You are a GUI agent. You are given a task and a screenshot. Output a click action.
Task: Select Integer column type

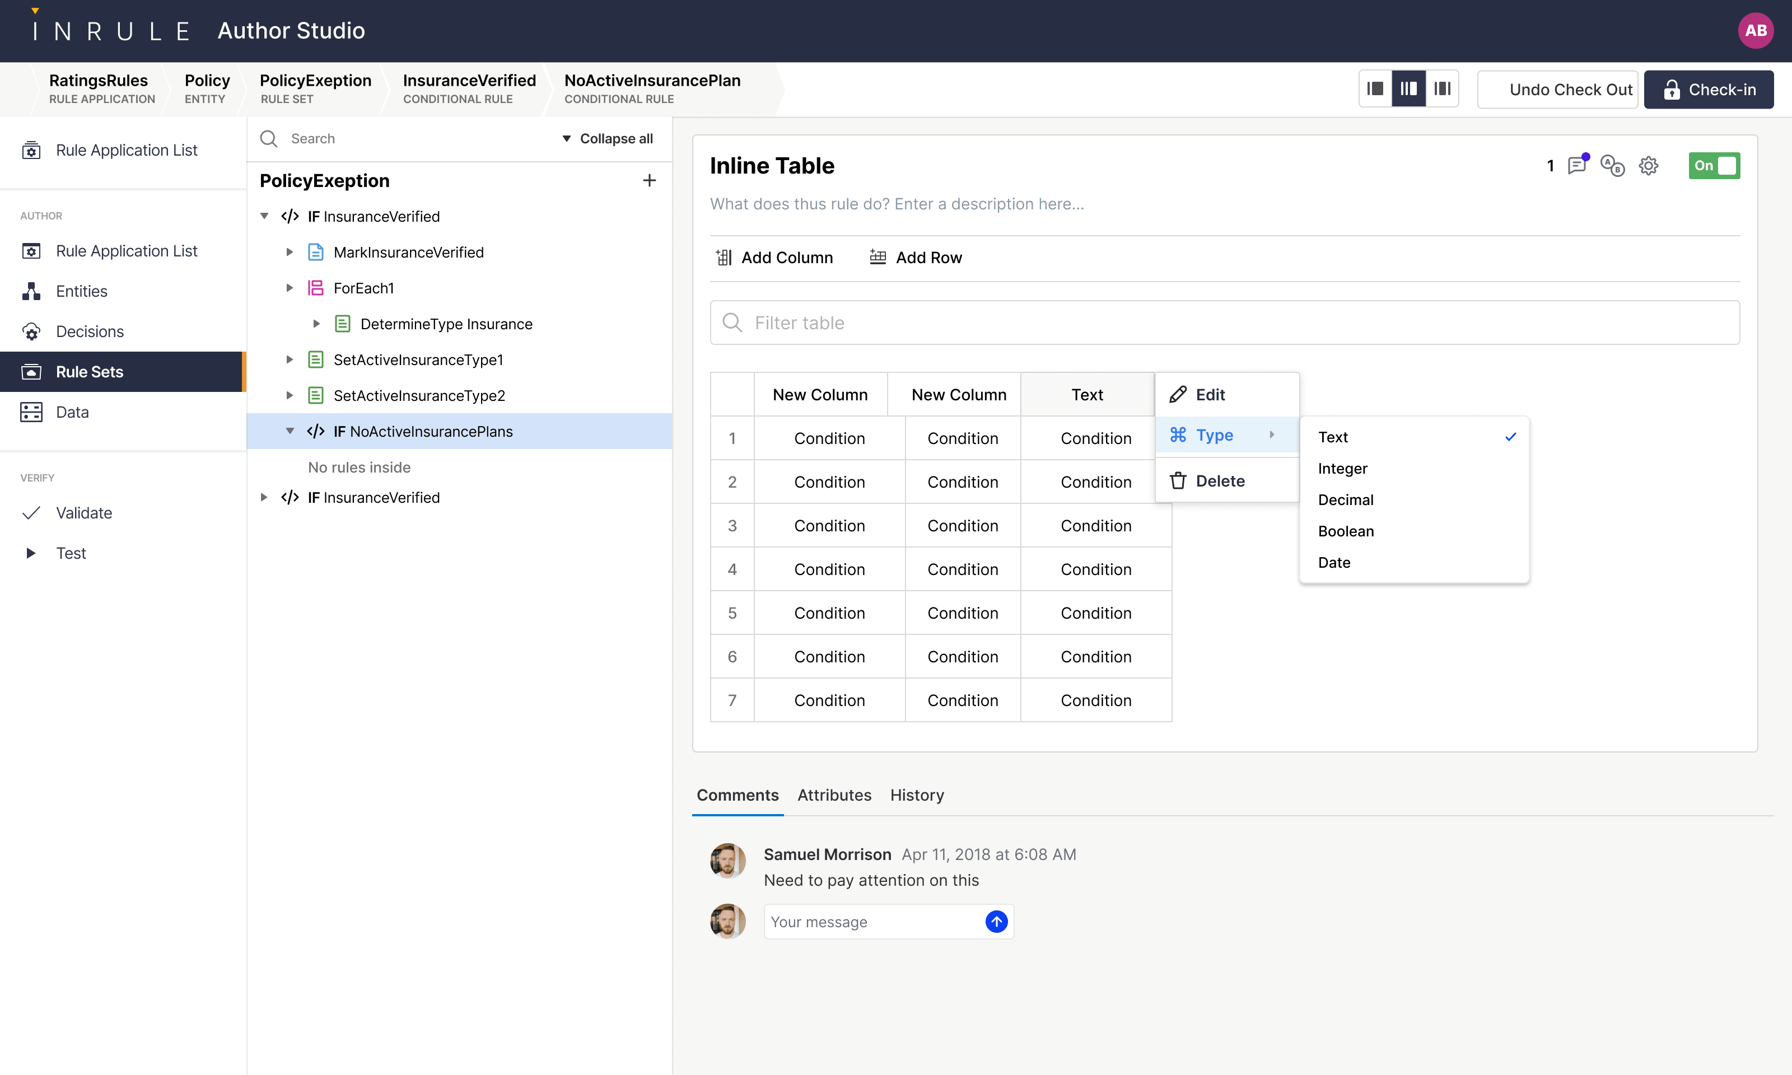1414,468
